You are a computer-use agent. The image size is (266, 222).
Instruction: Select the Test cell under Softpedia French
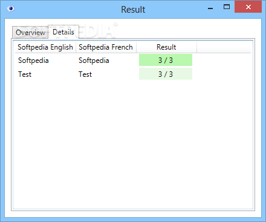[85, 74]
